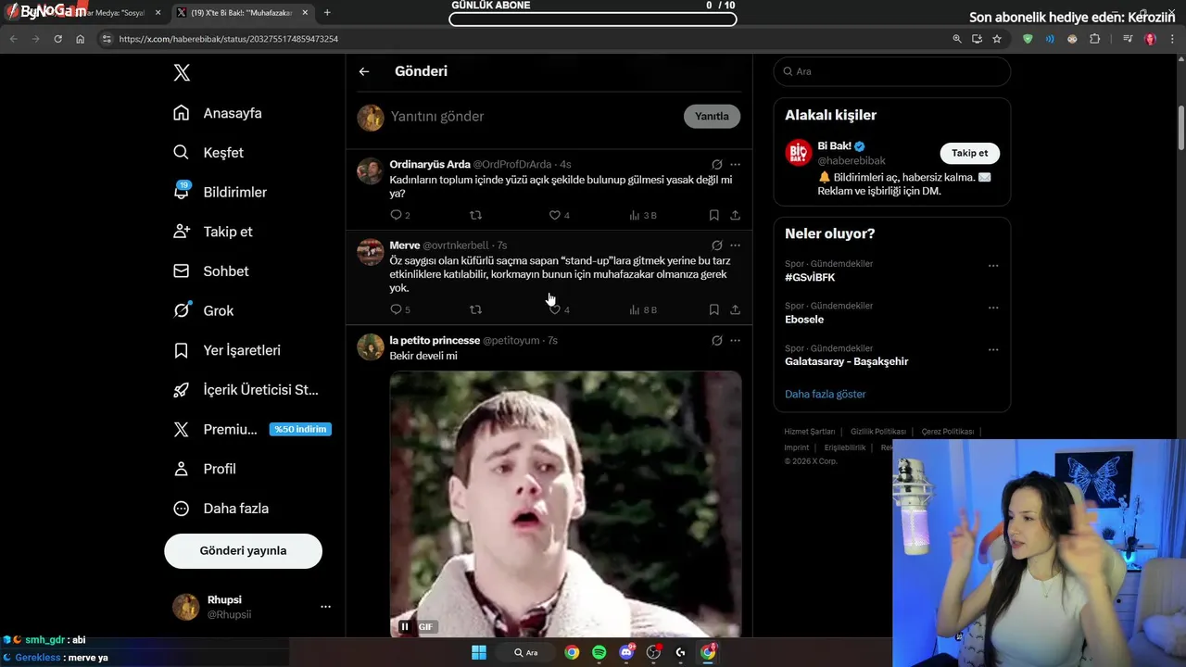
Task: Open Bildirimler notifications
Action: pyautogui.click(x=221, y=192)
